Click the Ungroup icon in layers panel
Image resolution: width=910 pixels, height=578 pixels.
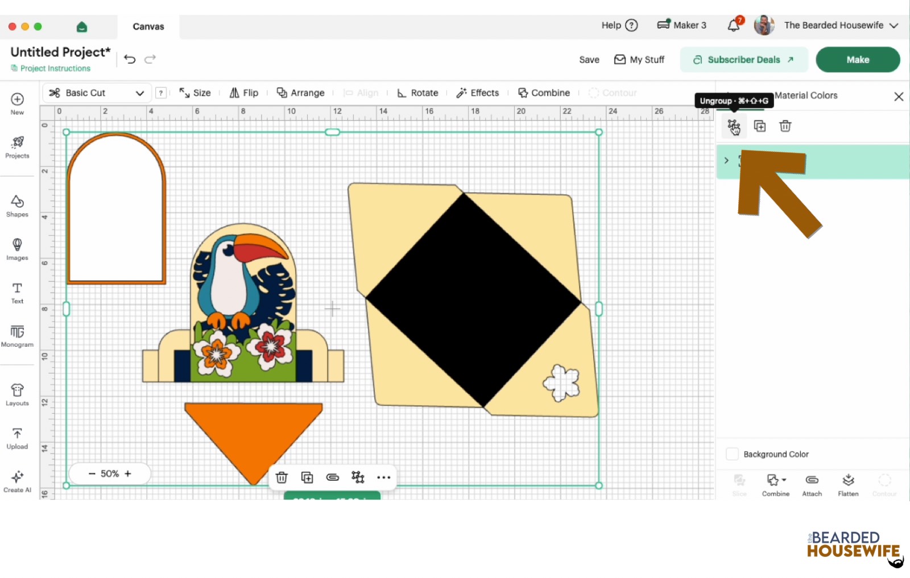click(x=734, y=126)
